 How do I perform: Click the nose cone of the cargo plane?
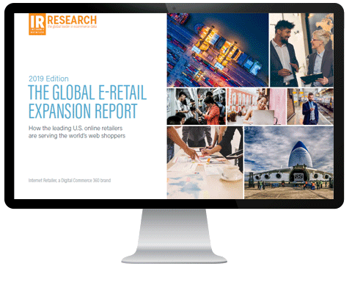(x=300, y=154)
